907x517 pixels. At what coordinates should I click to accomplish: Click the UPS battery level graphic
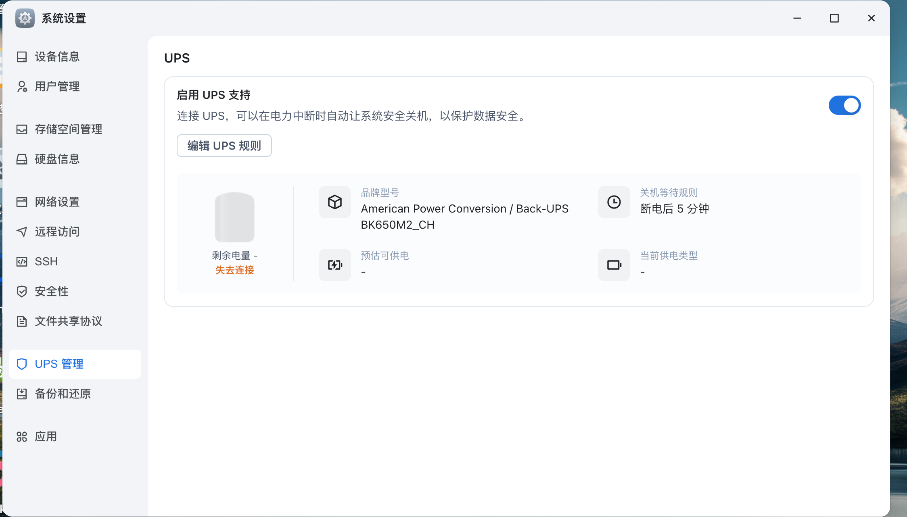point(234,217)
